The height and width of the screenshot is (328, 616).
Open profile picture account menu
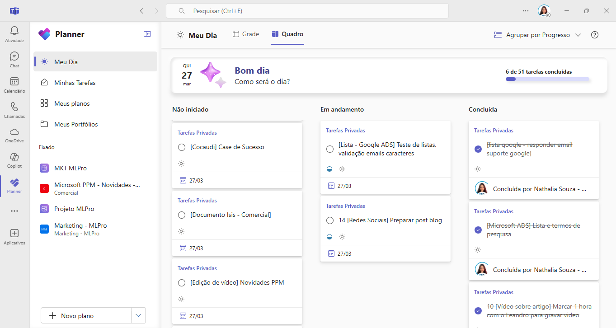(544, 11)
